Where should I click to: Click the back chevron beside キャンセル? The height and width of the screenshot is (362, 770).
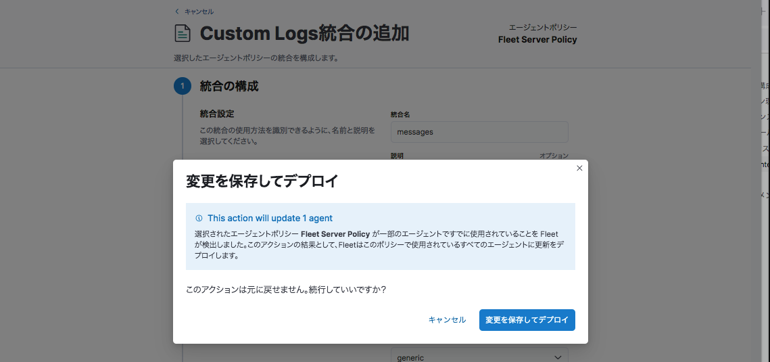click(x=177, y=12)
